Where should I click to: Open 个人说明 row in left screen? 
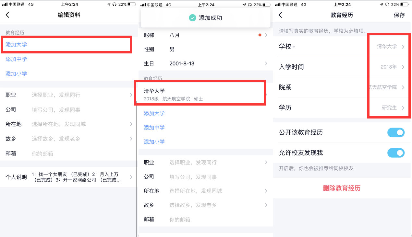69,177
